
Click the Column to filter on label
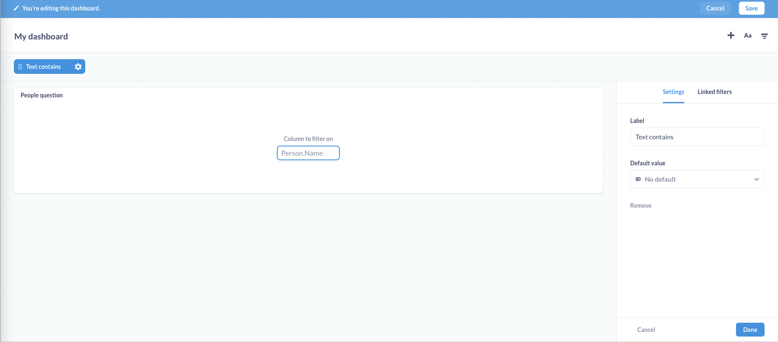click(308, 139)
